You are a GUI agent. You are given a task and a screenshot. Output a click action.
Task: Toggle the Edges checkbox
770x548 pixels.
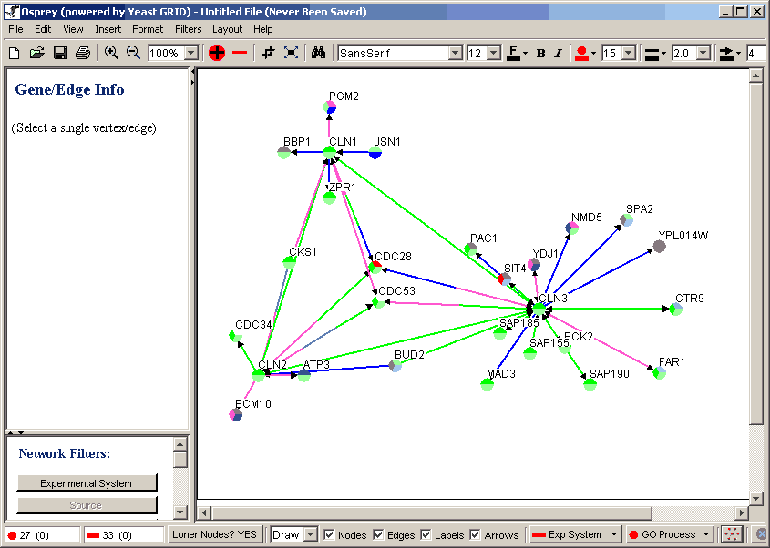click(x=379, y=534)
